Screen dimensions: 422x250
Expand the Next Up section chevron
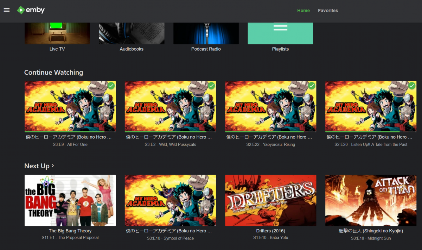coord(53,165)
